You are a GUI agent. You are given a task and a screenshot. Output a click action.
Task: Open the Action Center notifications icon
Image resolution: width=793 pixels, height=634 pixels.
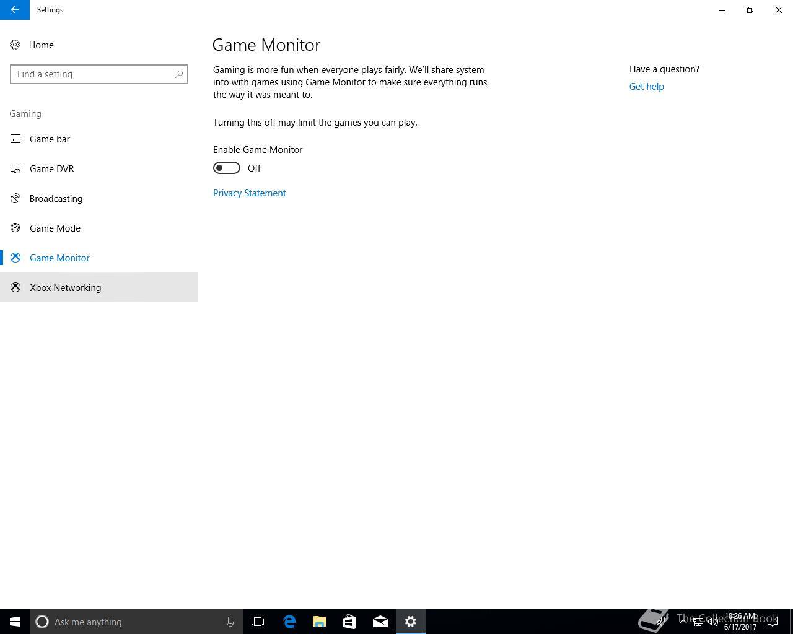(773, 622)
